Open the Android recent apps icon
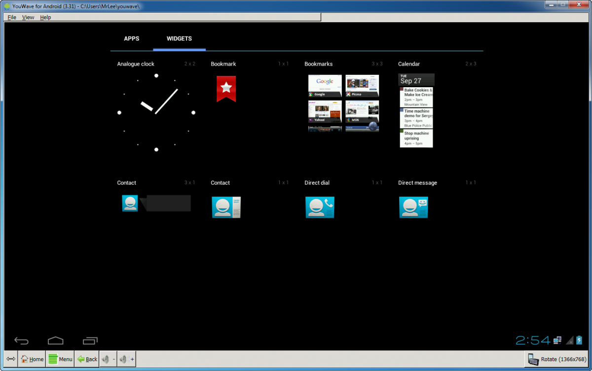Viewport: 592px width, 371px height. [x=90, y=340]
